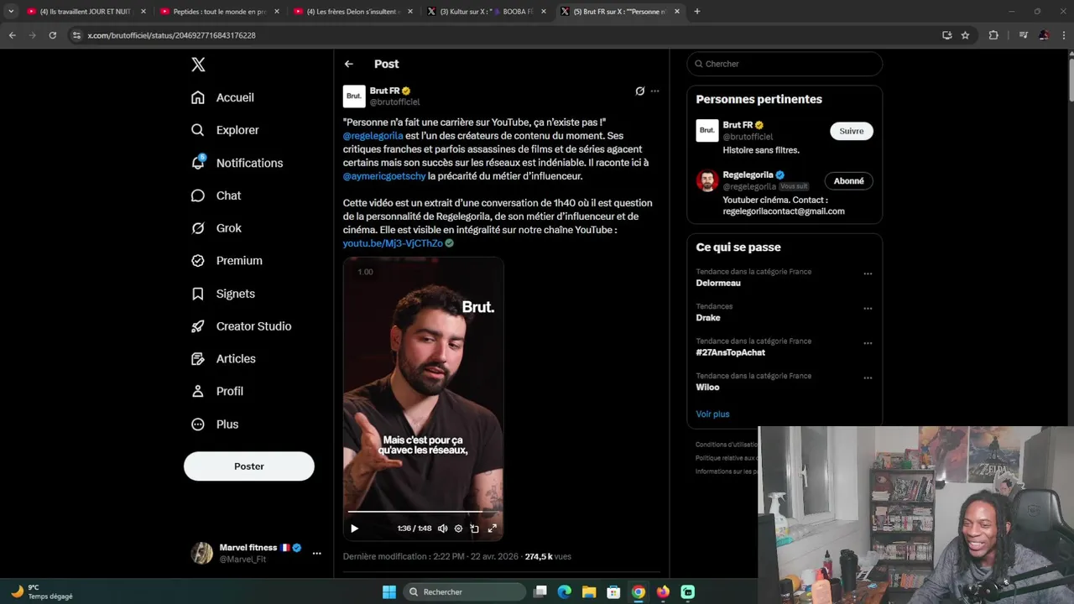This screenshot has width=1074, height=604.
Task: Open options dots for #27AnsTopAchat trend
Action: 868,343
